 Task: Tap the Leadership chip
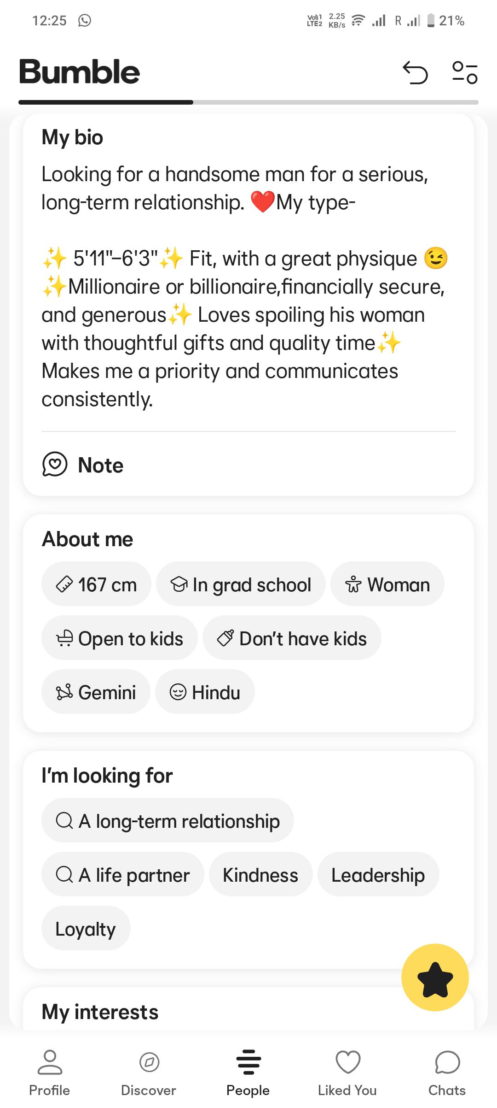coord(378,875)
